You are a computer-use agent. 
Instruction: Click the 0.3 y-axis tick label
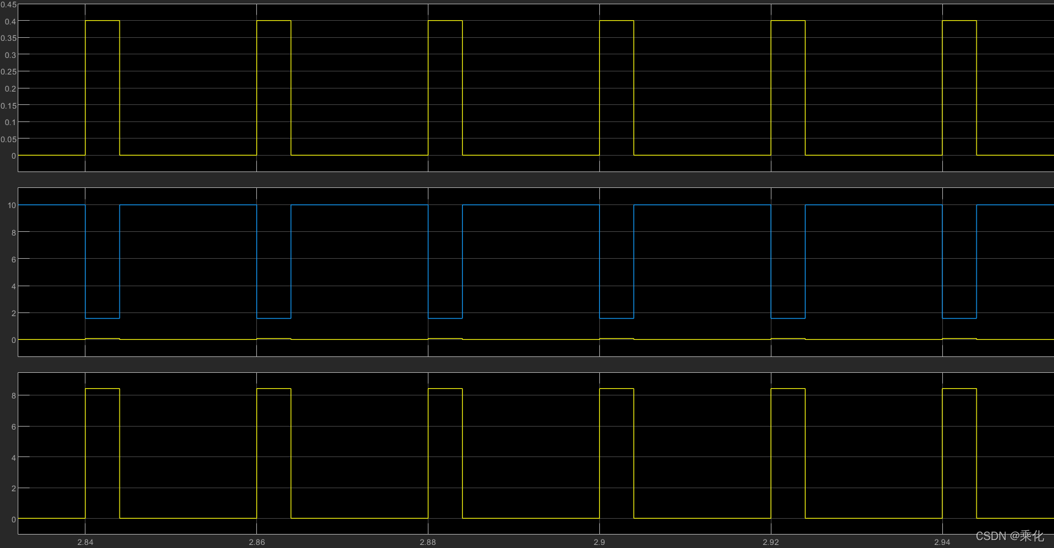(x=10, y=55)
